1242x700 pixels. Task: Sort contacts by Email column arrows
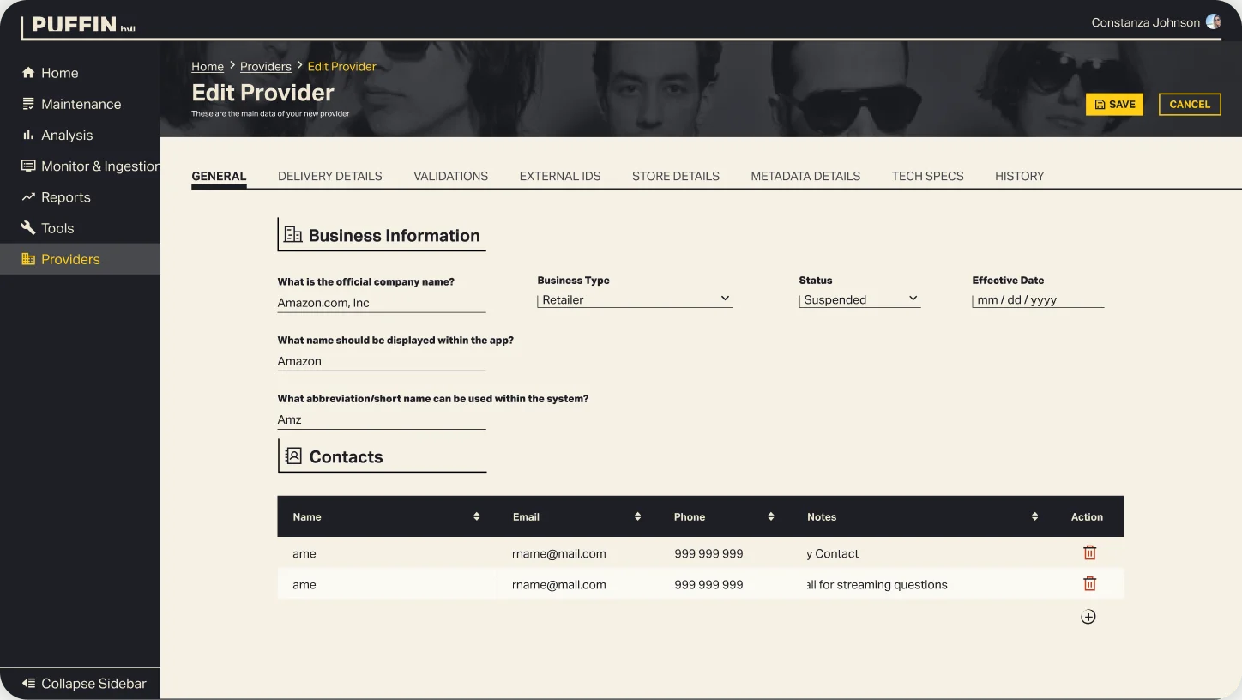pos(637,516)
